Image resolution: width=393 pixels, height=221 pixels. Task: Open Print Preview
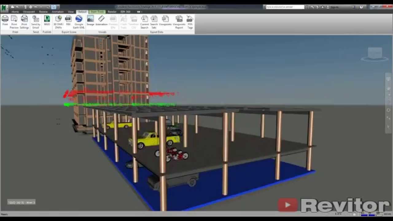(x=14, y=22)
